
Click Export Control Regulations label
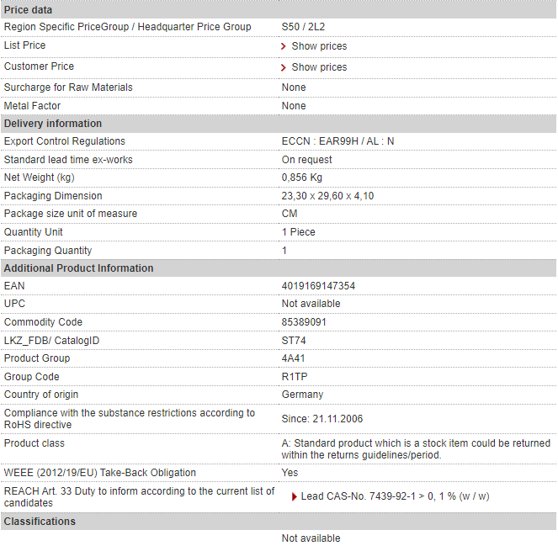(x=65, y=141)
